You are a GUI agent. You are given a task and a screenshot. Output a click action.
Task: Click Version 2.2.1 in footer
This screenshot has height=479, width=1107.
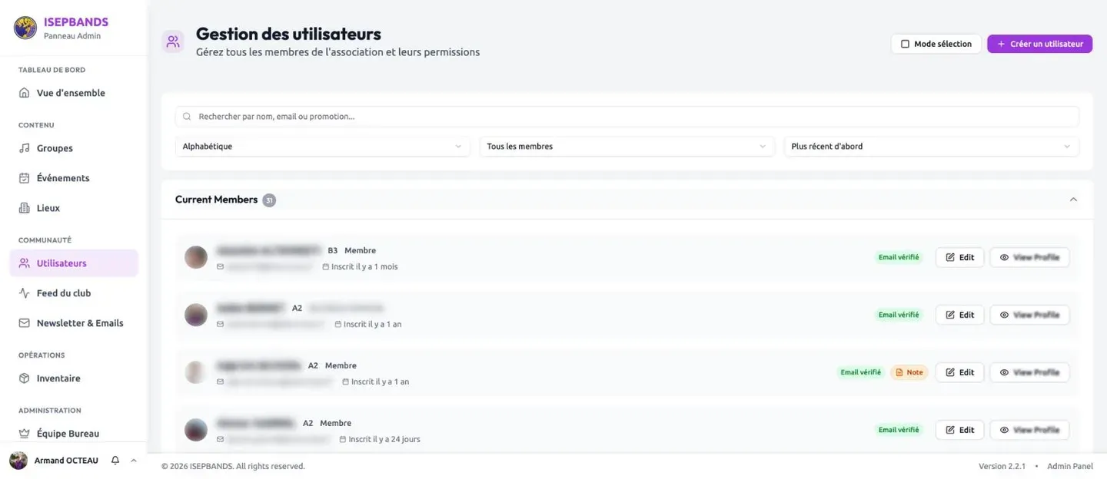pos(1002,466)
